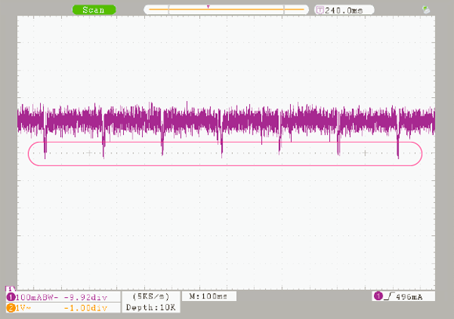
Task: Click the pink trigger position marker on memory bar
Action: pos(208,6)
